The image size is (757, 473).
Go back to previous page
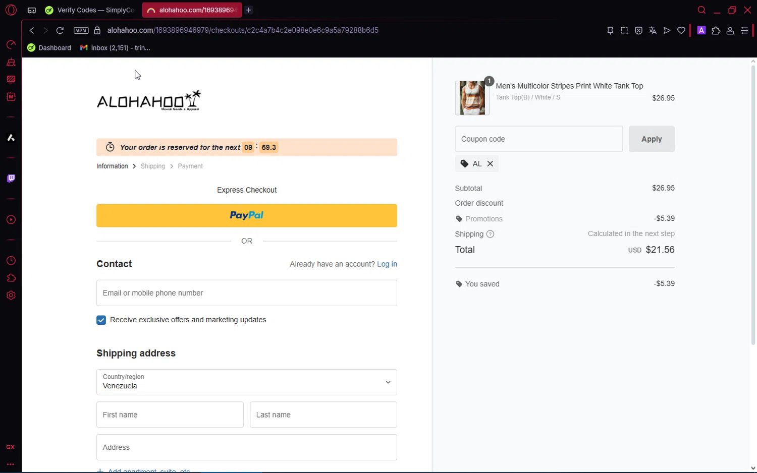coord(32,30)
